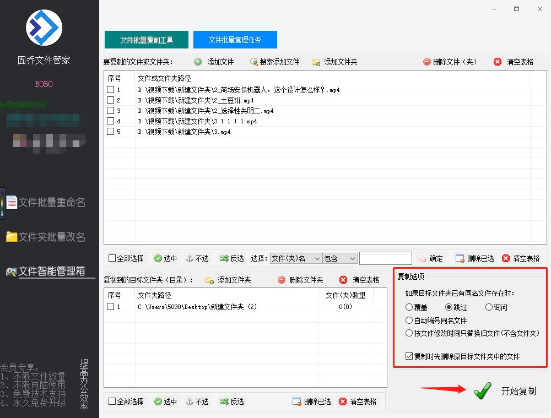The width and height of the screenshot is (551, 418).
Task: Click the green 添加文件 plus icon
Action: pos(198,62)
